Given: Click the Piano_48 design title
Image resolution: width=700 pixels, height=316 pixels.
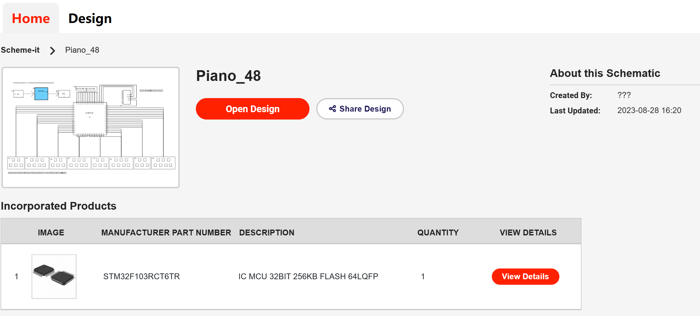Looking at the screenshot, I should [228, 76].
